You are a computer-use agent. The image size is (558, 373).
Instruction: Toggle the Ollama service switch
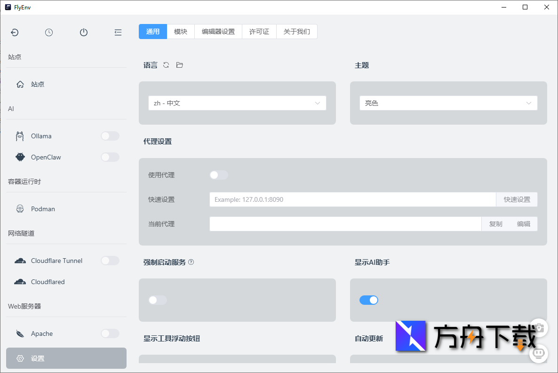[110, 136]
